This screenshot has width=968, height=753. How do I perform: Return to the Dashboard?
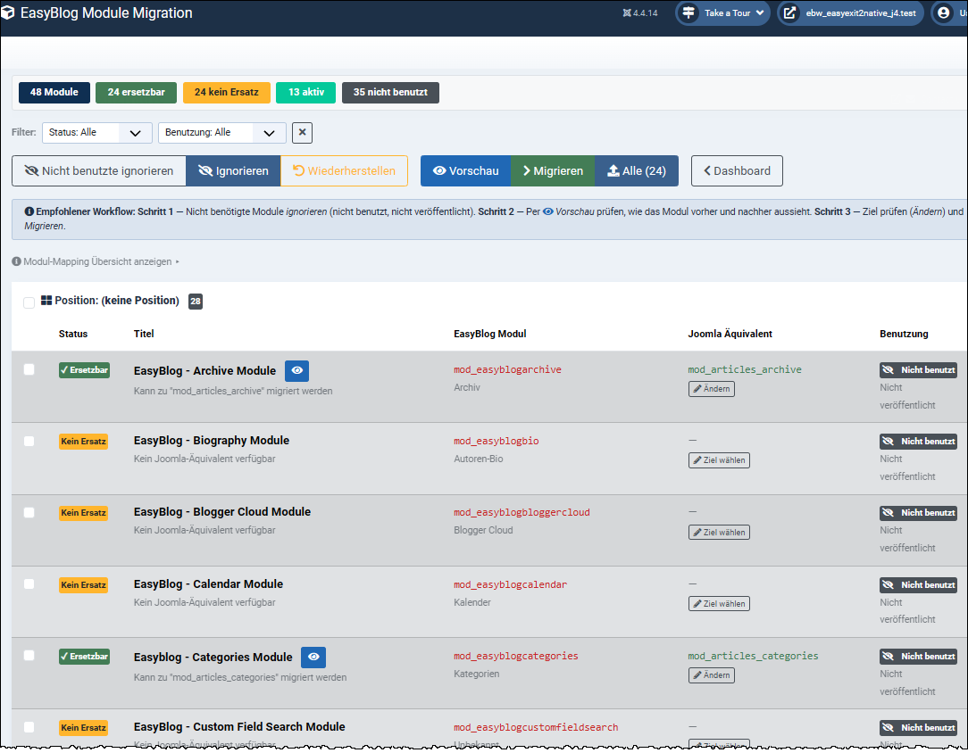point(737,170)
